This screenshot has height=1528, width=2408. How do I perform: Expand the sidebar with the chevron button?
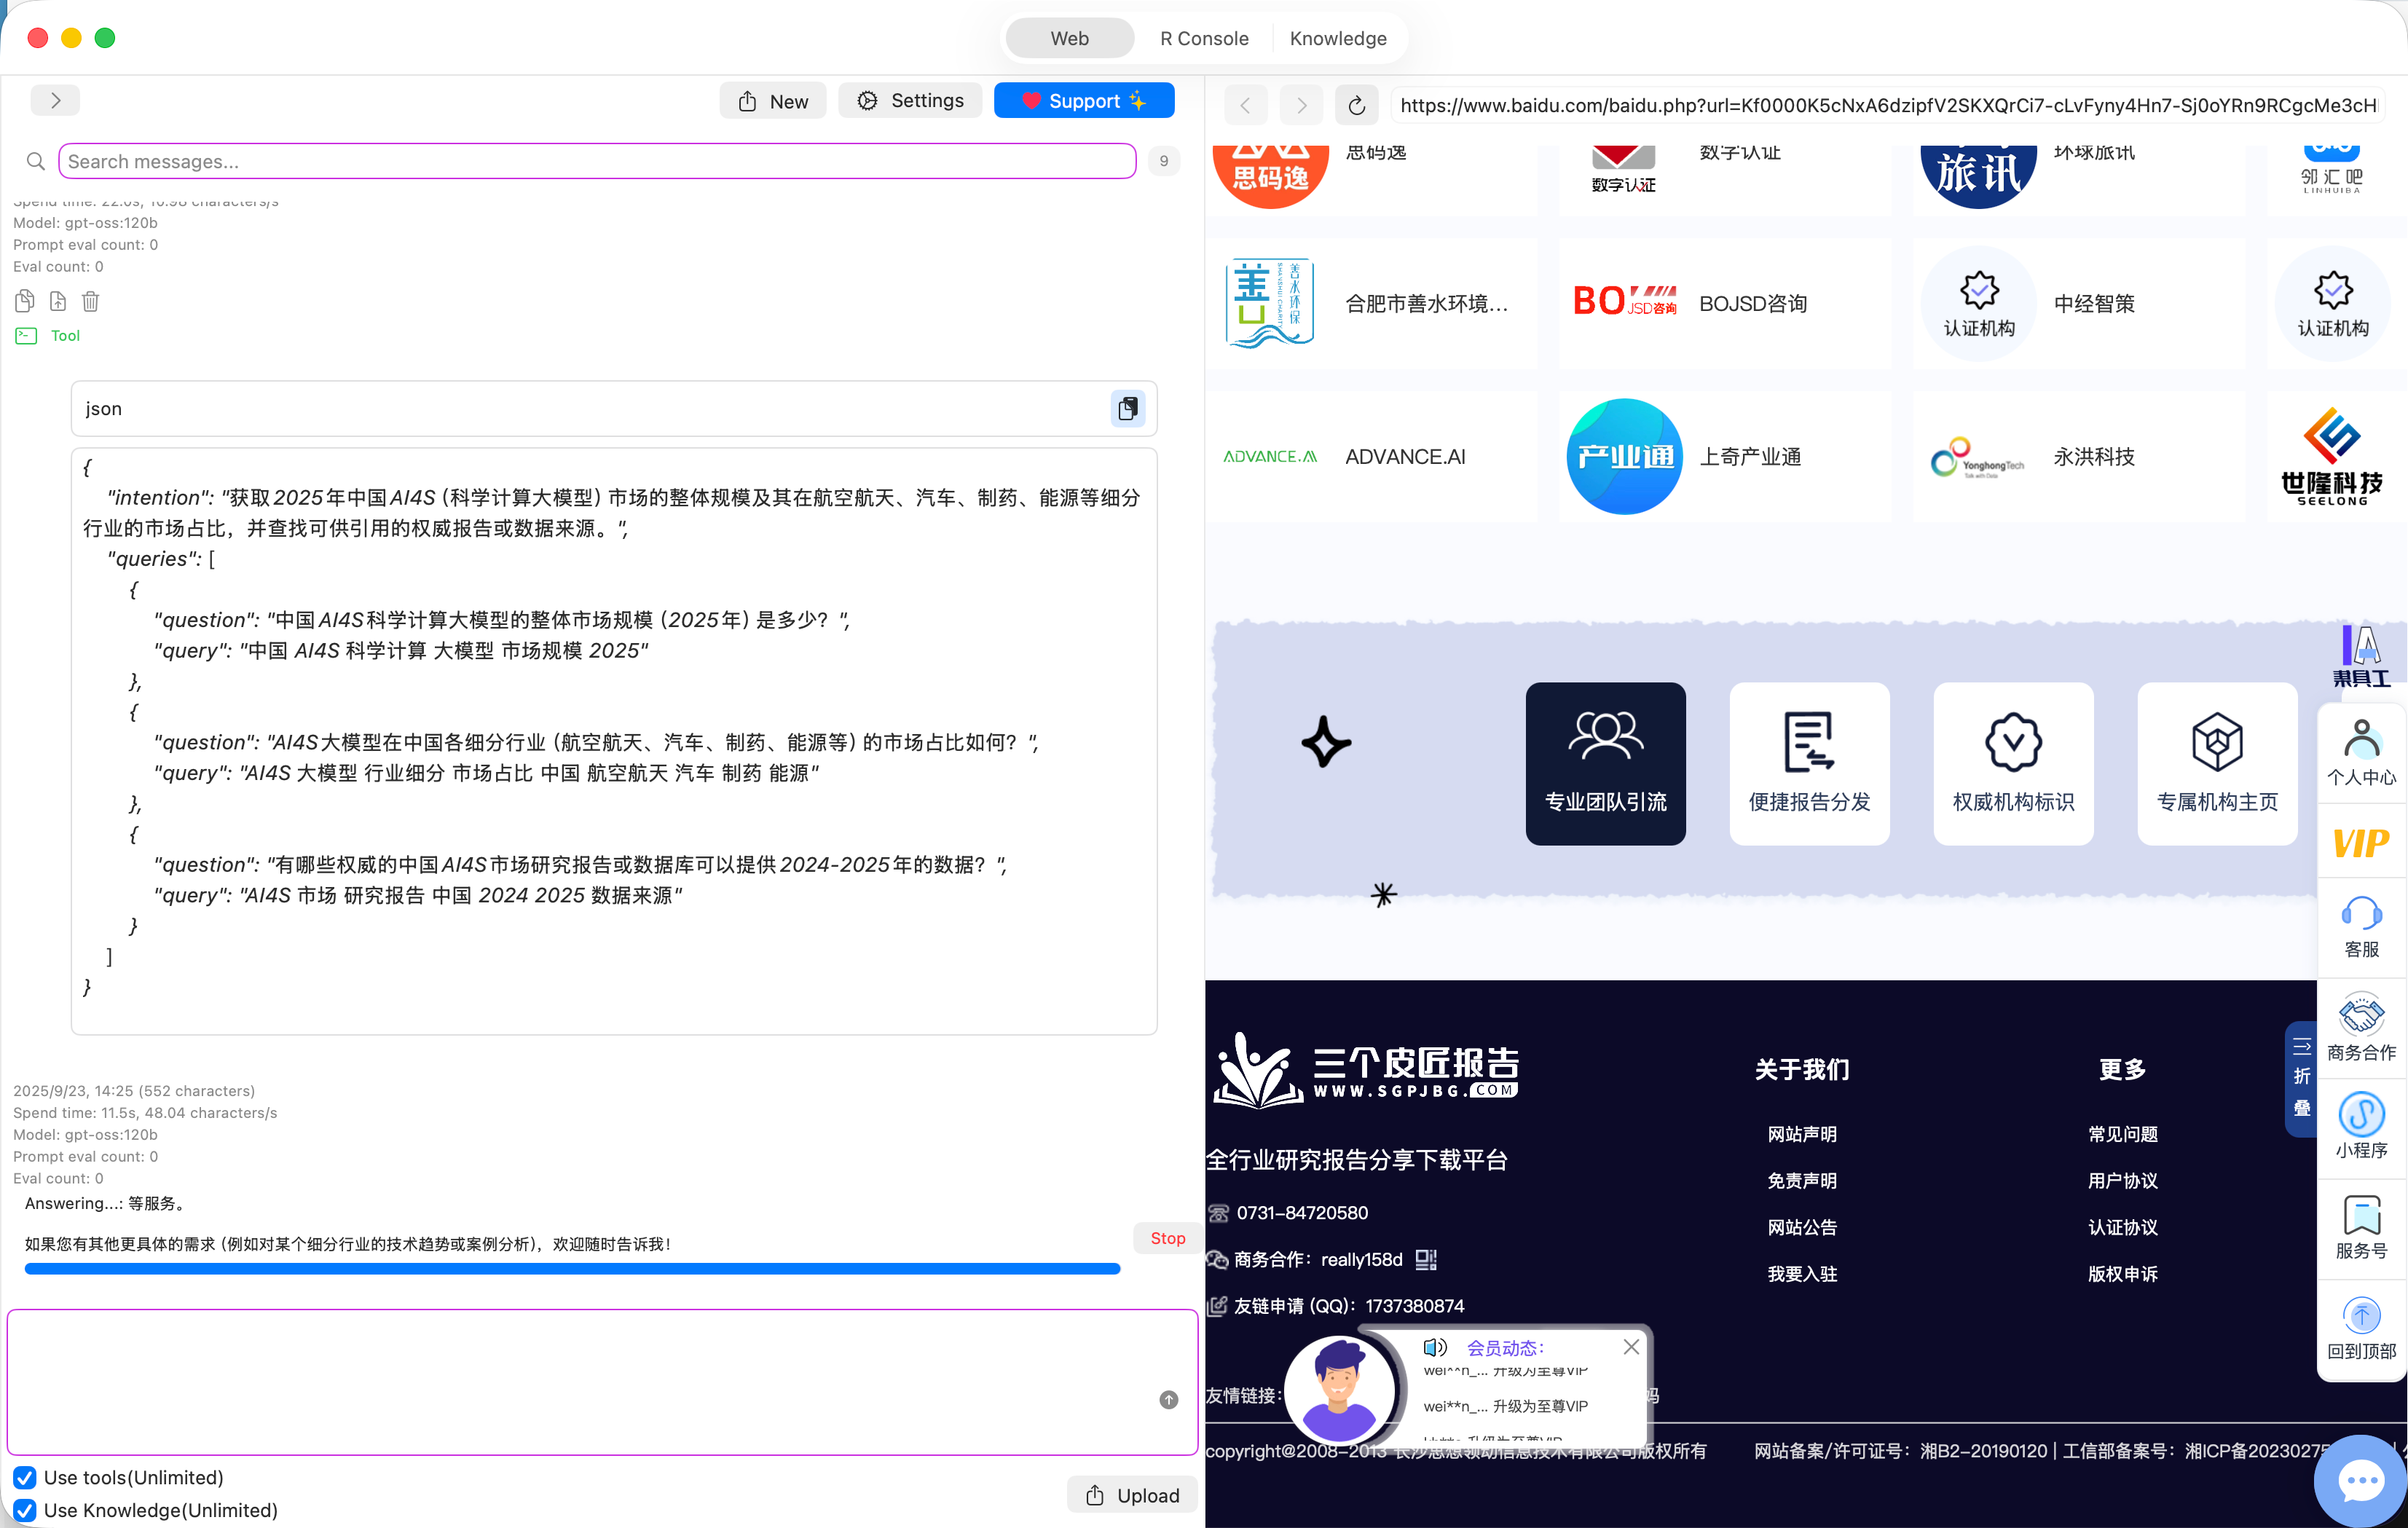55,100
